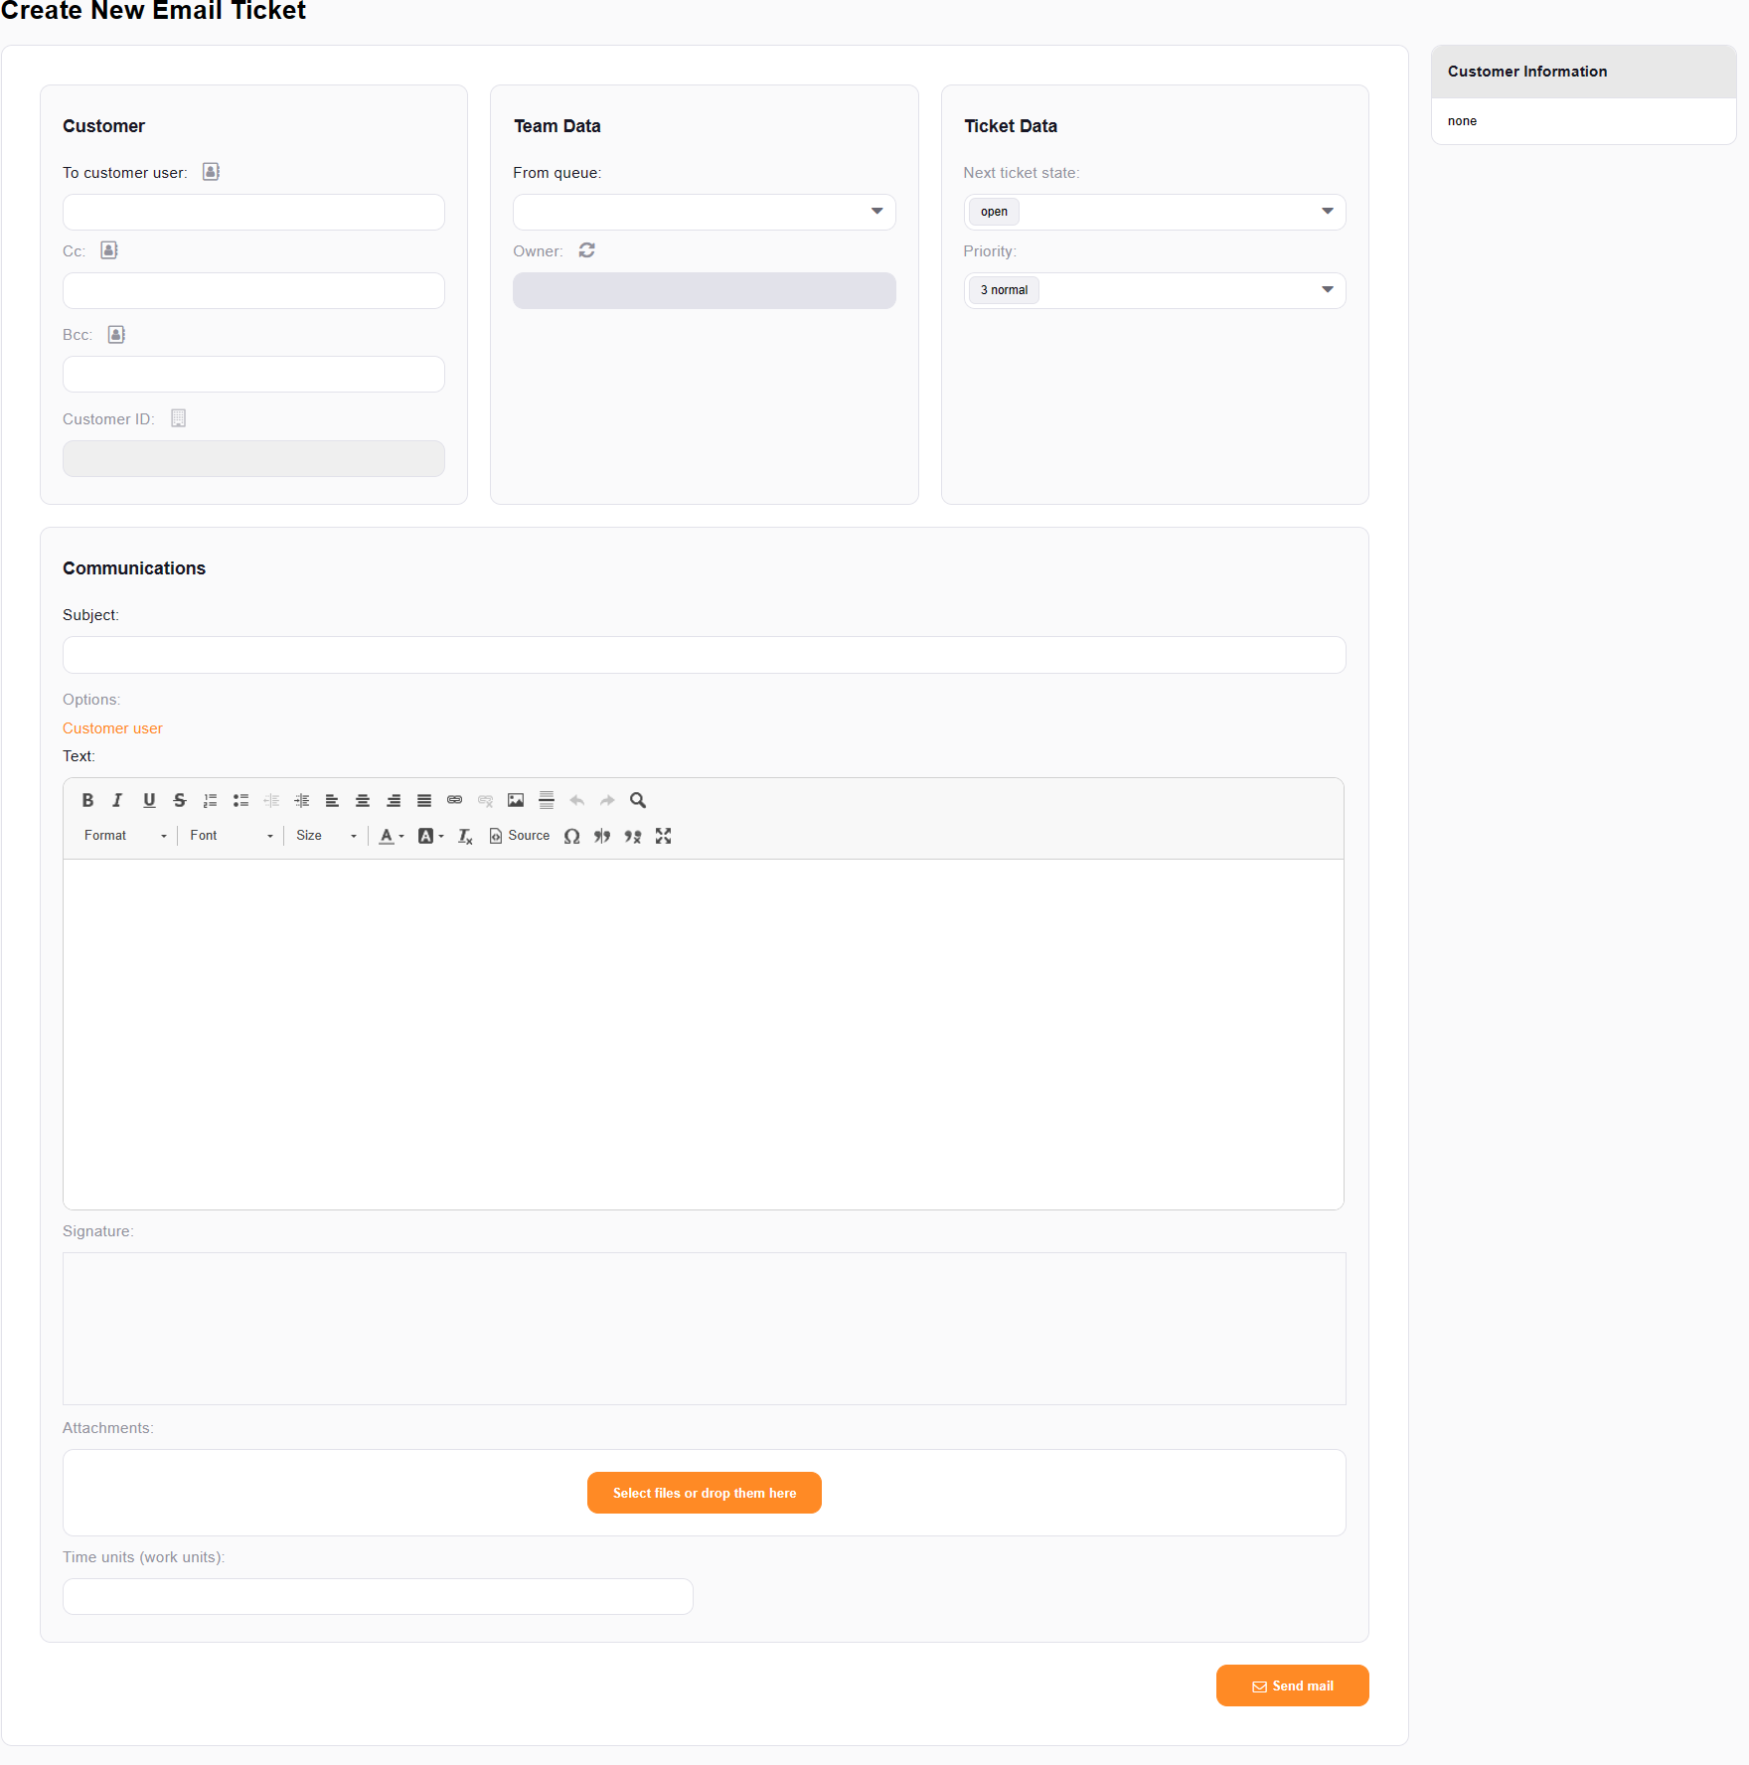Apply a numbered list in the editor
The image size is (1749, 1765).
tap(210, 800)
